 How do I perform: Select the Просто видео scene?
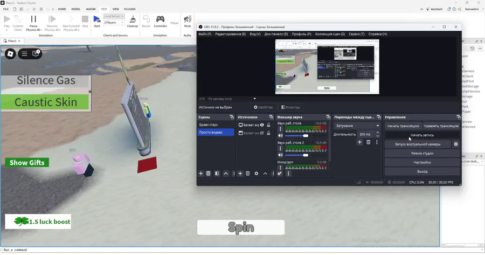point(216,133)
